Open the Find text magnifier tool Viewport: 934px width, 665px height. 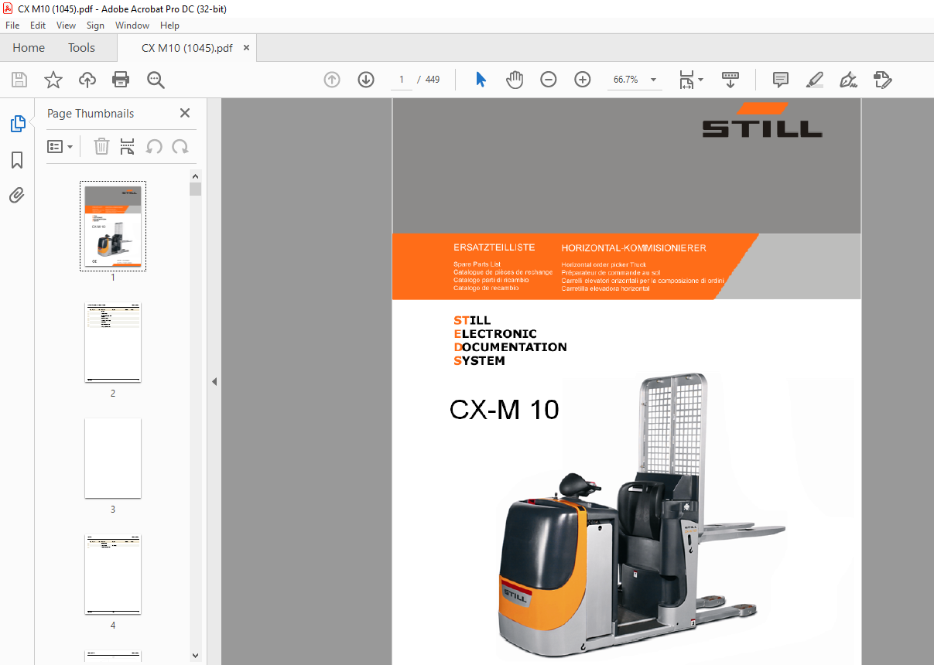[156, 80]
